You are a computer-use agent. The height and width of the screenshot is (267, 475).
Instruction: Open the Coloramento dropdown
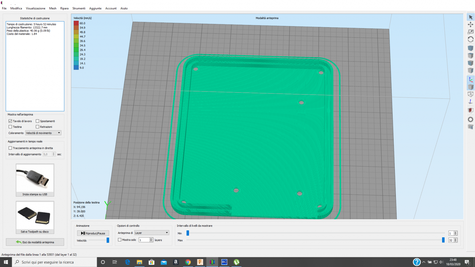(x=43, y=133)
